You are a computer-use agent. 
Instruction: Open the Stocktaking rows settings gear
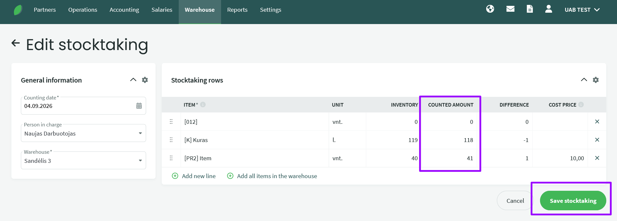596,80
